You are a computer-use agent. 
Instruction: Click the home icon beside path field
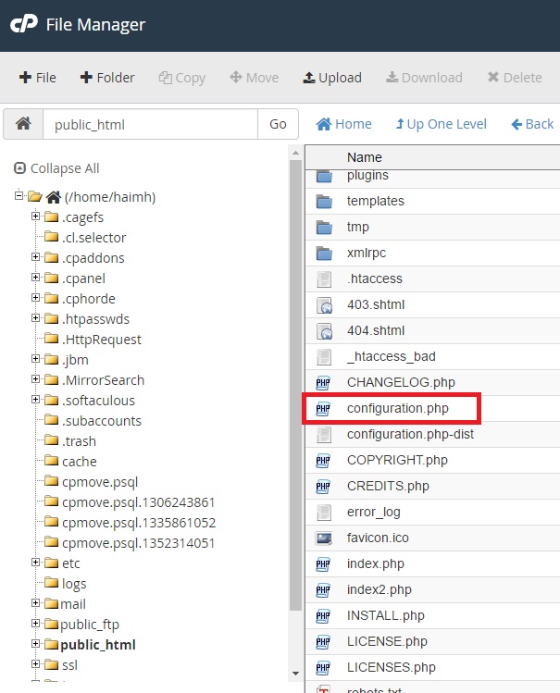[23, 124]
